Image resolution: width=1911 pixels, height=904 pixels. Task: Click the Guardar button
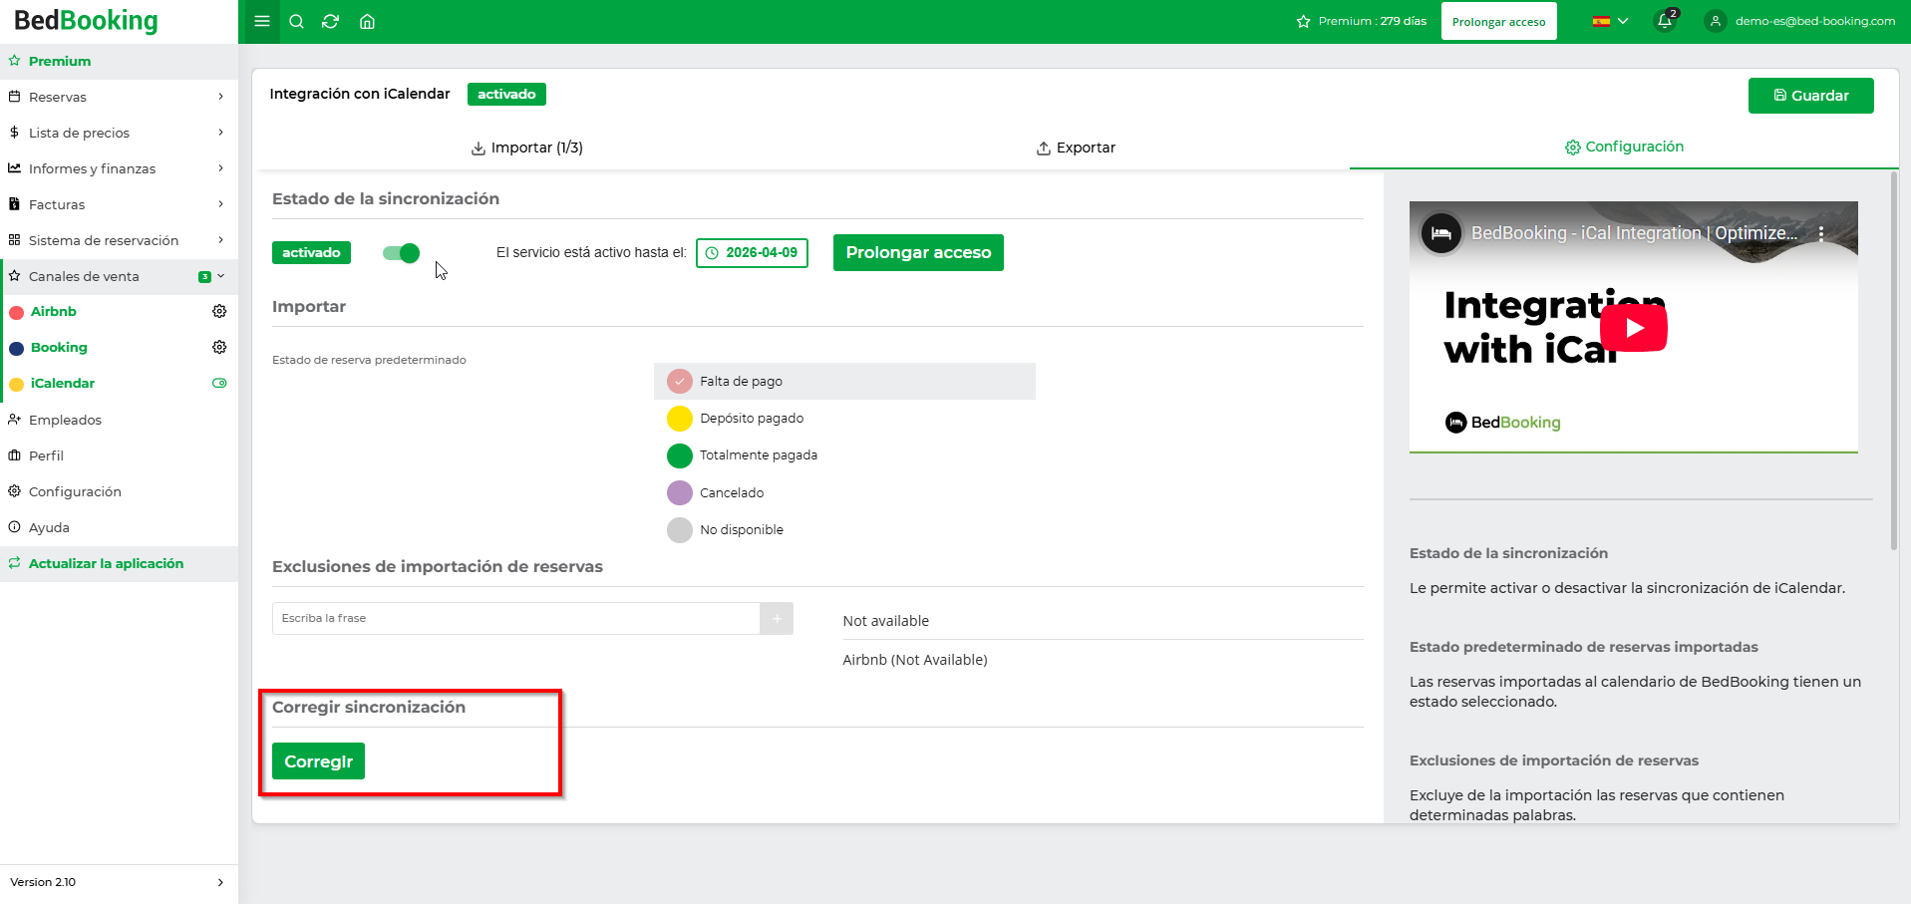1810,96
